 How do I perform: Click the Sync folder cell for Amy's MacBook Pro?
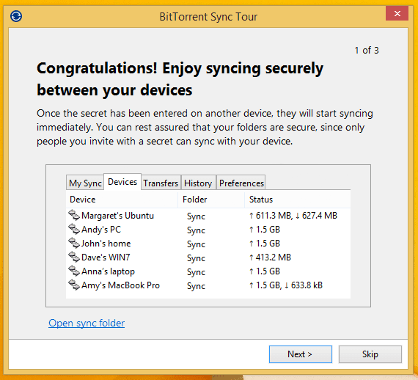196,286
